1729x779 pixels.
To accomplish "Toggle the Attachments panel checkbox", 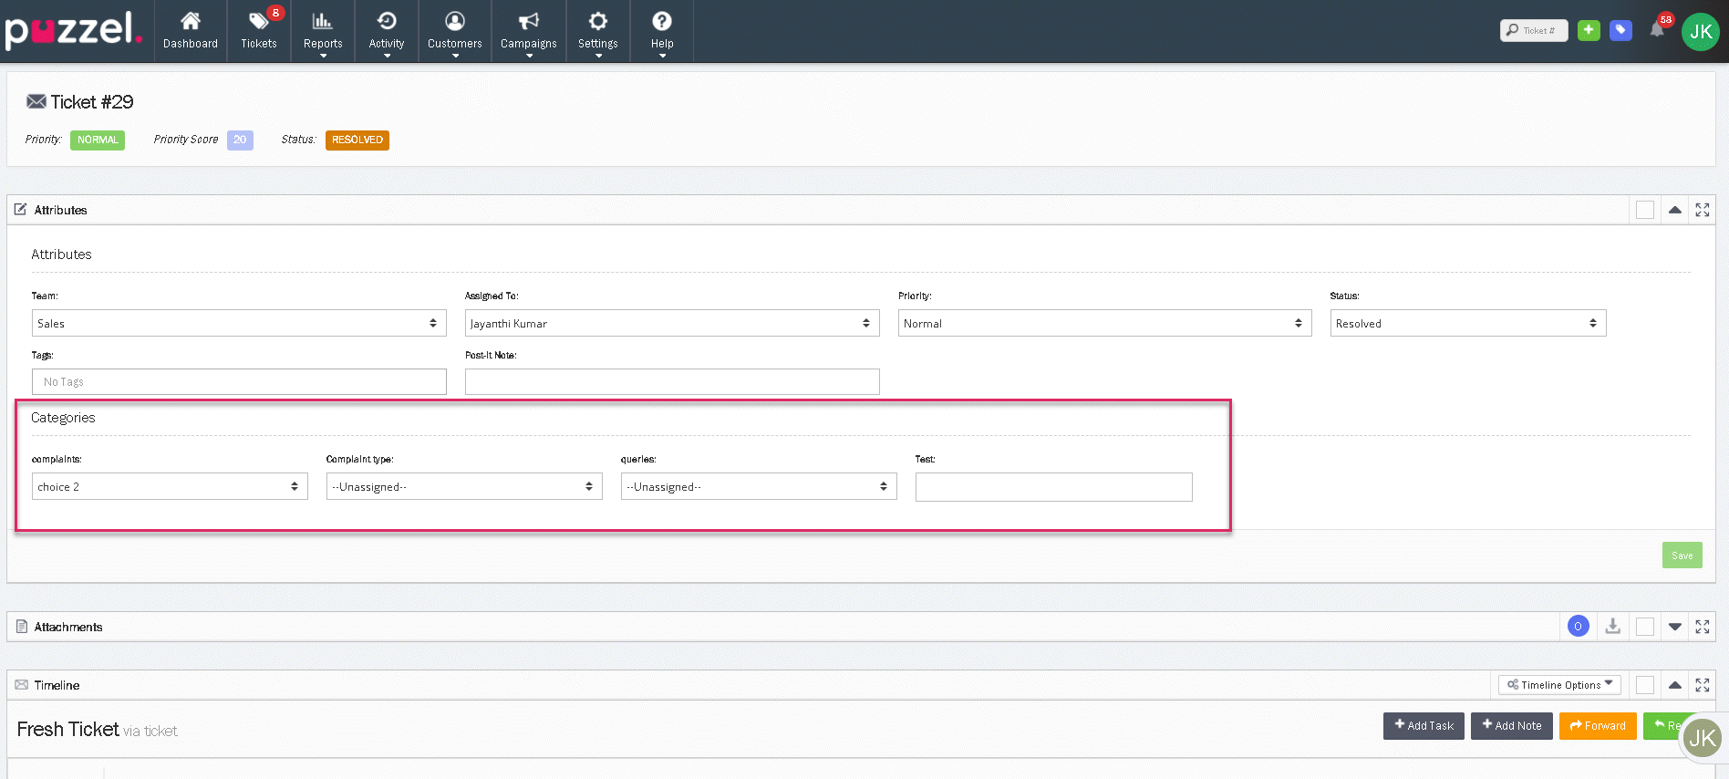I will tap(1645, 627).
